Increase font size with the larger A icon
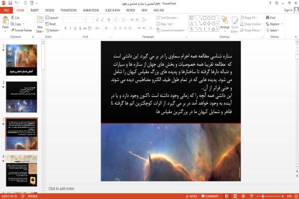 click(98, 19)
